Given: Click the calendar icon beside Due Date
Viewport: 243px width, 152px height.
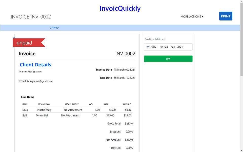Looking at the screenshot, I should coord(115,78).
